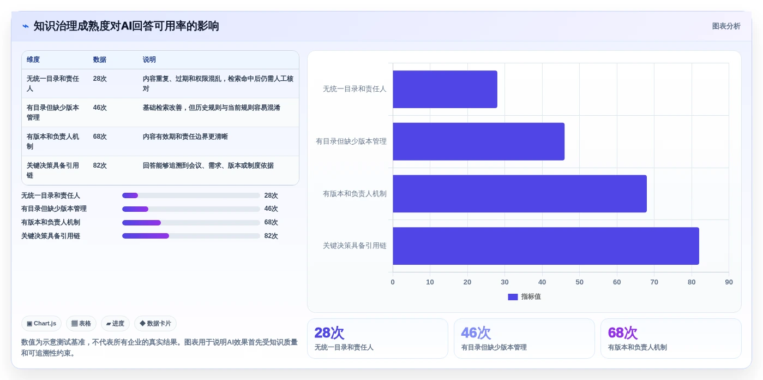
Task: Toggle the 指标值 legend color box
Action: (x=513, y=297)
